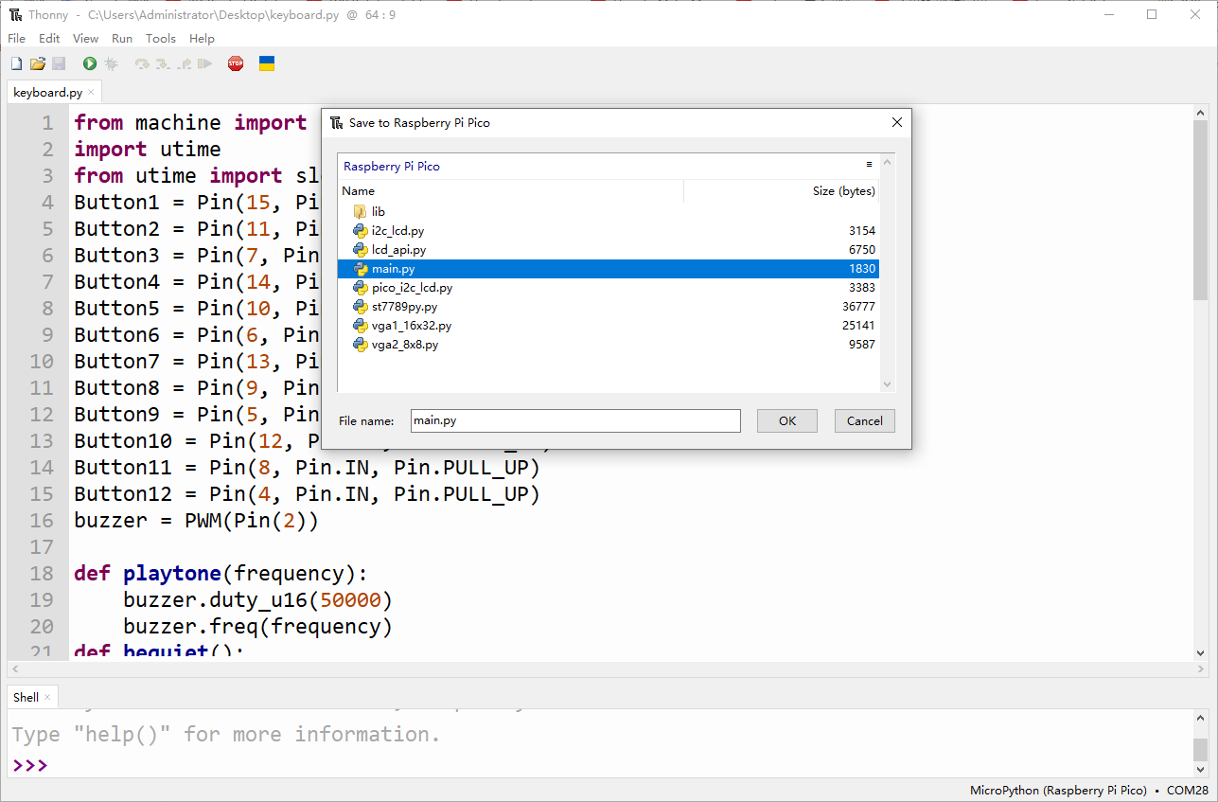Click MicroPython (Raspberry Pi Pico) interpreter selector
Viewport: 1218px width, 802px height.
click(x=1058, y=790)
